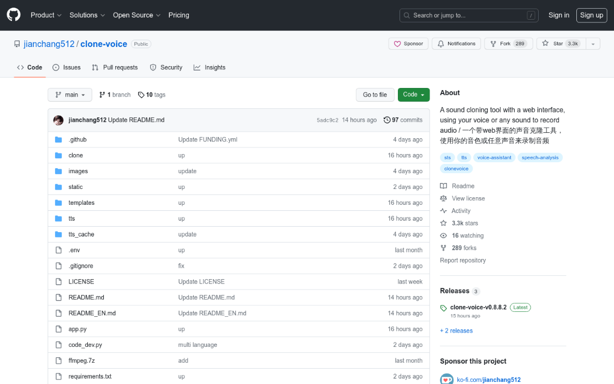Open the Notifications bell icon
614x384 pixels.
440,43
